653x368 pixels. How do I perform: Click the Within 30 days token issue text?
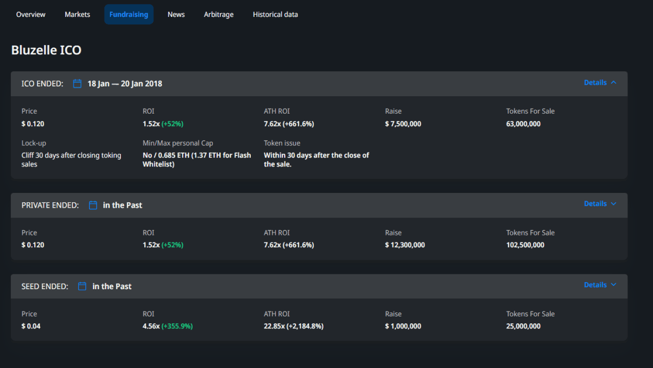317,160
